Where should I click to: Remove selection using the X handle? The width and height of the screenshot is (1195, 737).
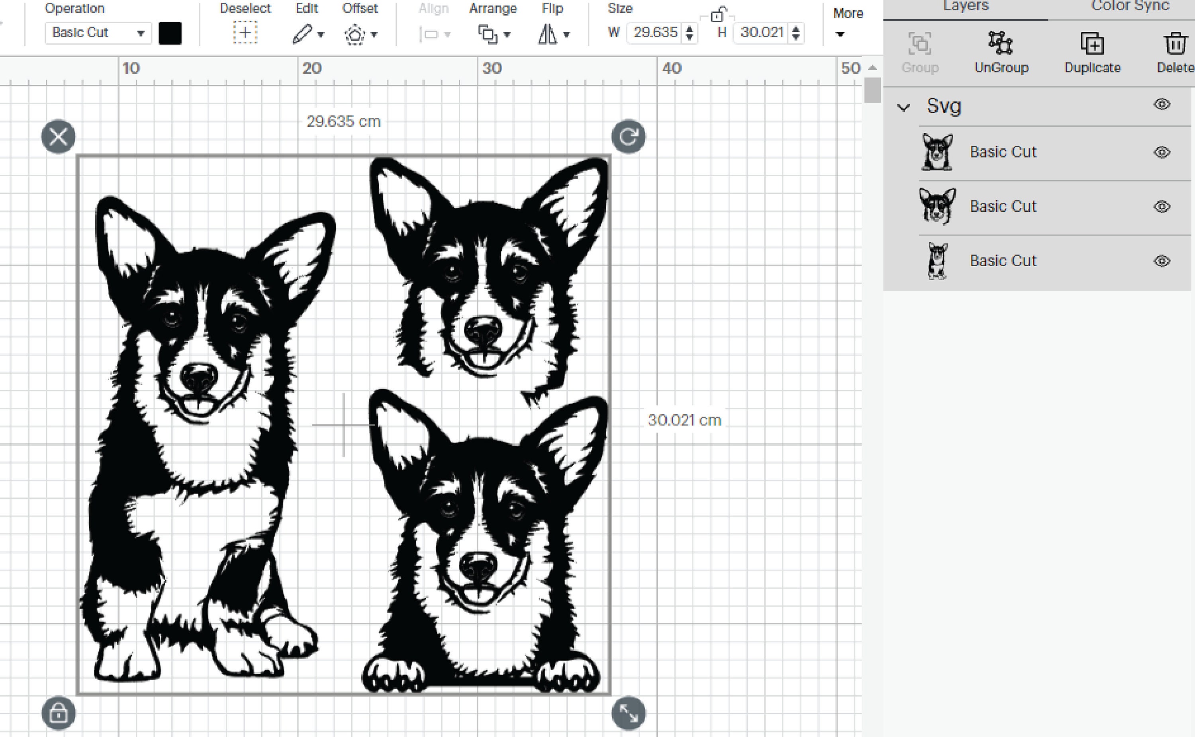59,137
